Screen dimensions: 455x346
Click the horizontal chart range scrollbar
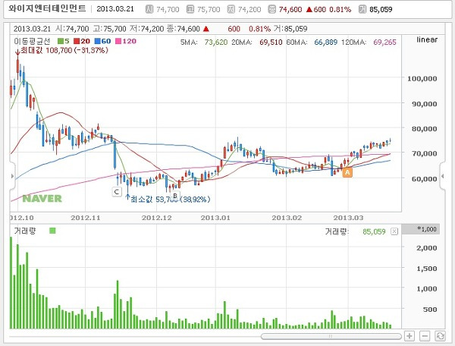(x=331, y=336)
